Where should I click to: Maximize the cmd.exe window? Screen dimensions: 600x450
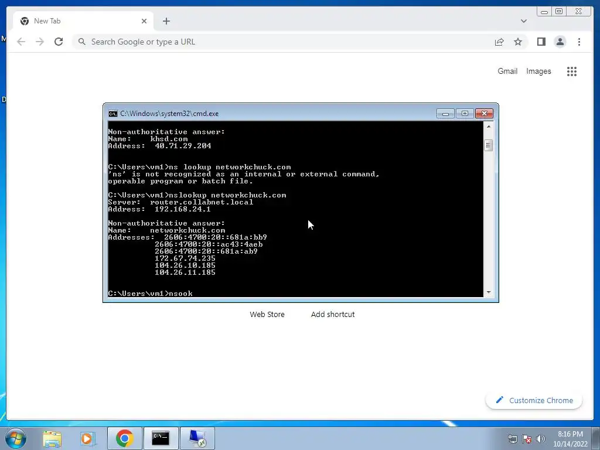[465, 114]
